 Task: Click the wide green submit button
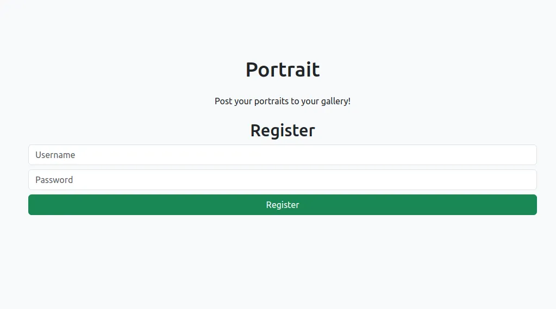point(283,205)
